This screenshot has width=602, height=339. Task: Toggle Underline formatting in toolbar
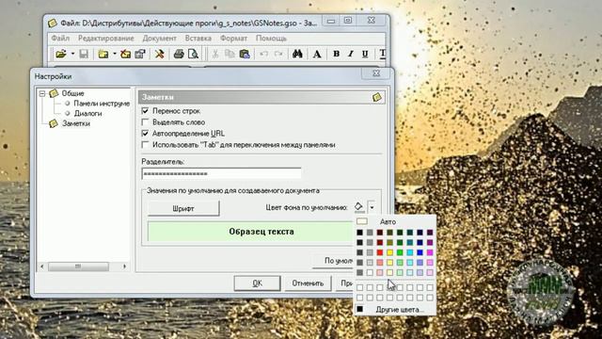tap(365, 54)
